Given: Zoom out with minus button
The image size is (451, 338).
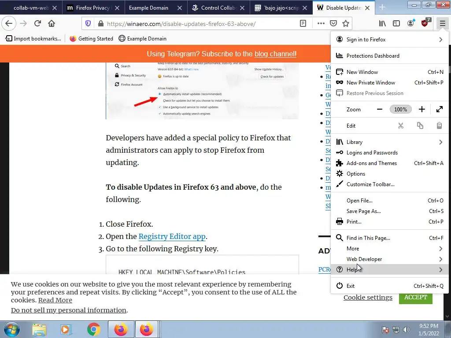Looking at the screenshot, I should point(380,109).
